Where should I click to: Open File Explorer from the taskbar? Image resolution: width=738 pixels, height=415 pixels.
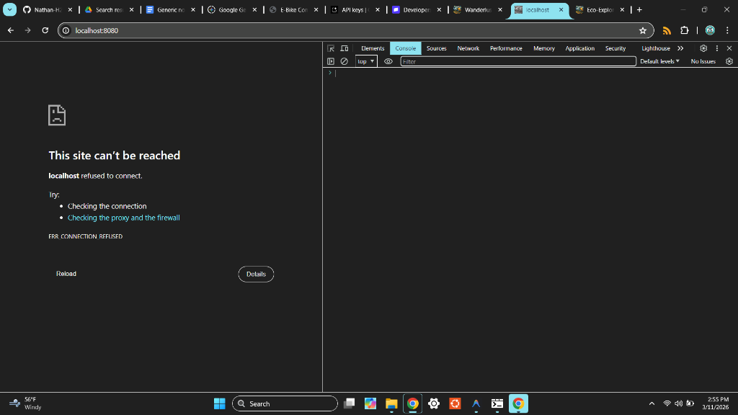pos(391,403)
